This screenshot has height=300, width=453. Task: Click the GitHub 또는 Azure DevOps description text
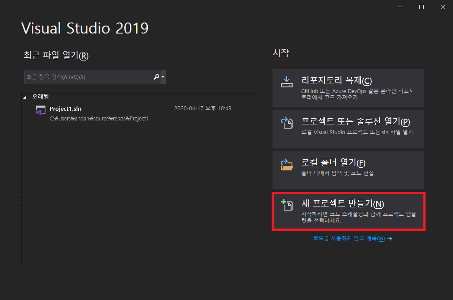(x=357, y=94)
